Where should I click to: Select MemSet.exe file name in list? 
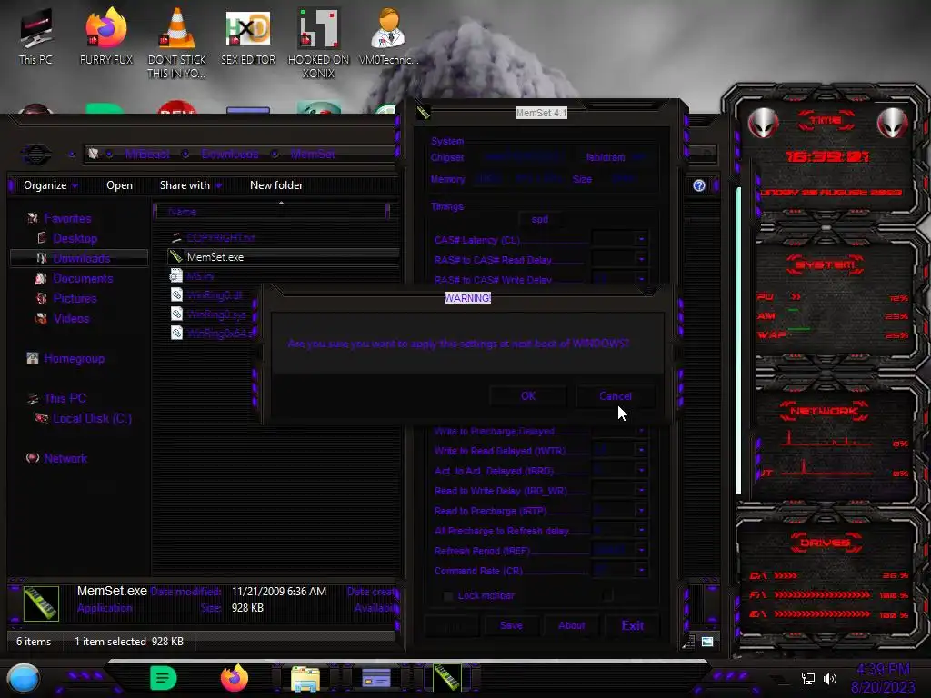point(215,257)
